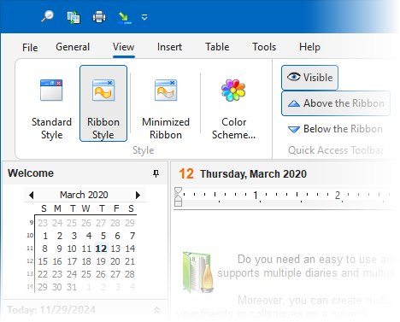400x322 pixels.
Task: Click the ruler at the 2 inch mark
Action: tap(338, 195)
